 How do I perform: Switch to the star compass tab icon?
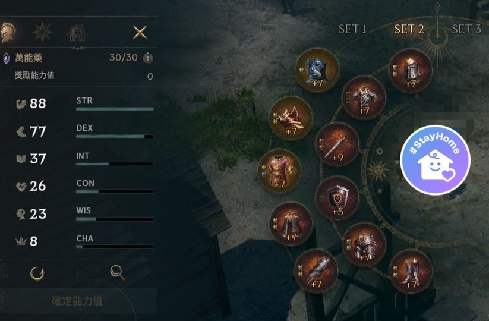tap(42, 32)
